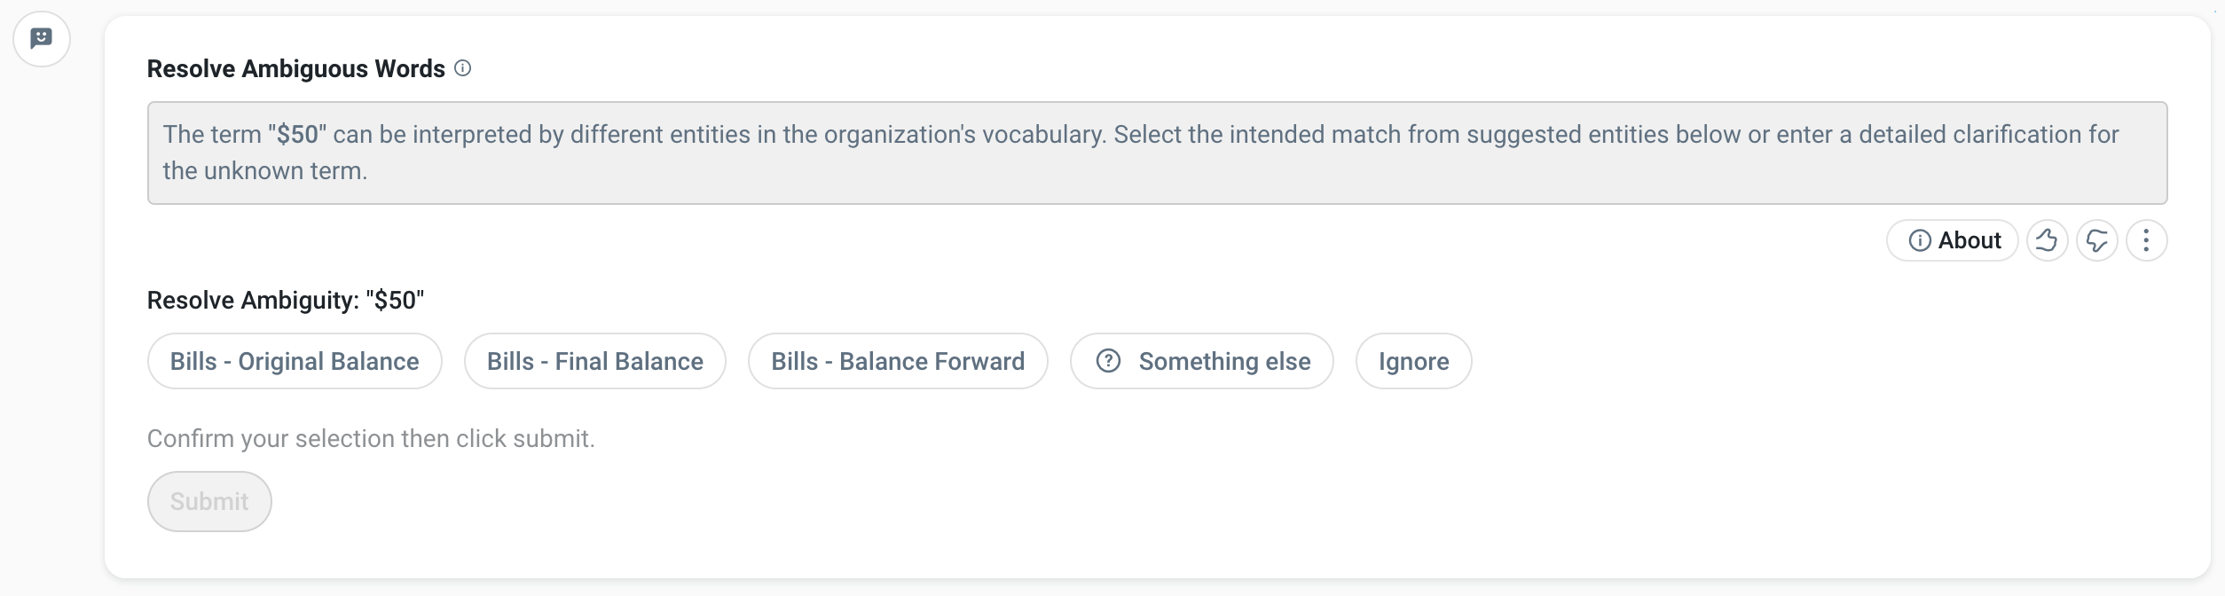
Task: Select the "Bills - Final Balance" option
Action: click(x=594, y=361)
